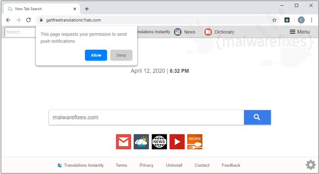Image resolution: width=319 pixels, height=174 pixels.
Task: View site info via lock icon
Action: (41, 20)
